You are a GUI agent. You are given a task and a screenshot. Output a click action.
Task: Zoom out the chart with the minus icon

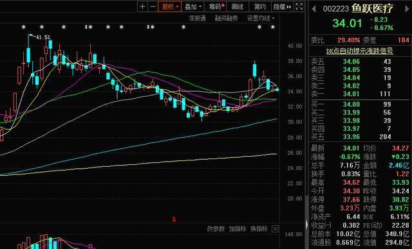(x=153, y=6)
